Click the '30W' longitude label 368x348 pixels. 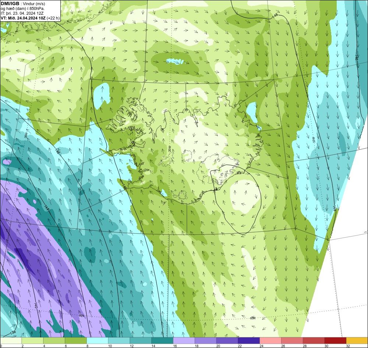(x=26, y=135)
